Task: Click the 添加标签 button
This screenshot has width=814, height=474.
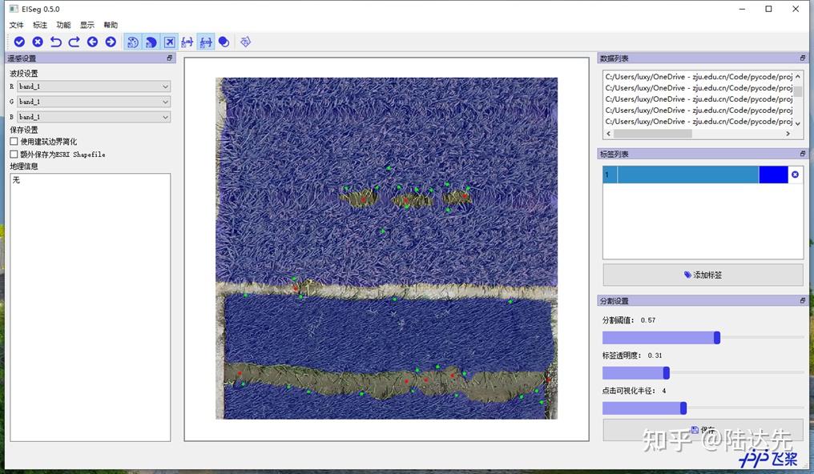Action: click(x=703, y=275)
